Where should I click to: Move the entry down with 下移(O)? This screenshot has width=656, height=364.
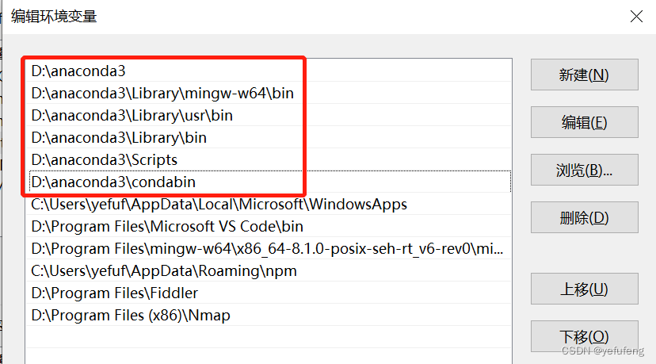[585, 336]
